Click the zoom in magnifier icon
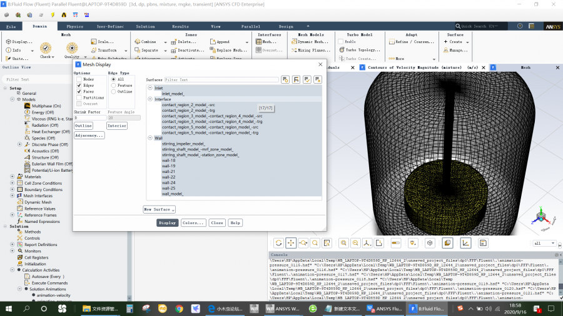The image size is (563, 316). [342, 243]
